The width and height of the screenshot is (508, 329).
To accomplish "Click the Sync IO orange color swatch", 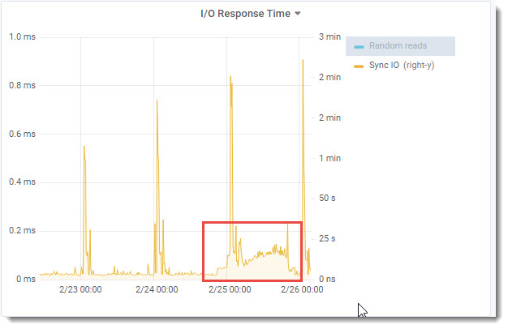I will pos(359,66).
